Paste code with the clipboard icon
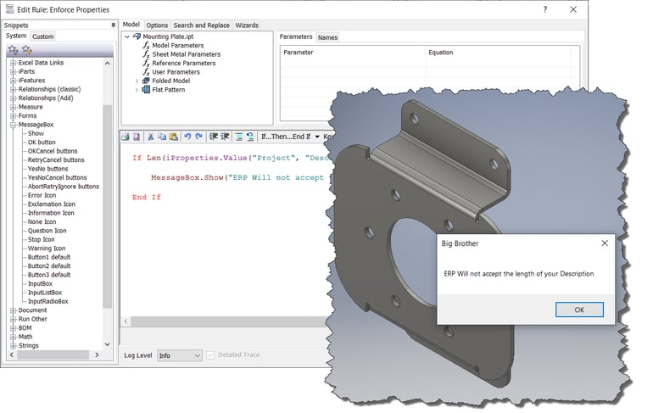The image size is (653, 413). click(173, 137)
